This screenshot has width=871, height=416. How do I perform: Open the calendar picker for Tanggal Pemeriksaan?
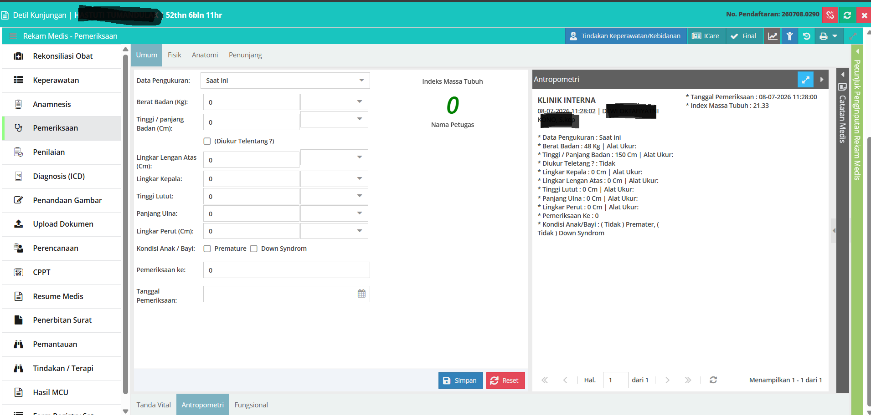click(361, 294)
